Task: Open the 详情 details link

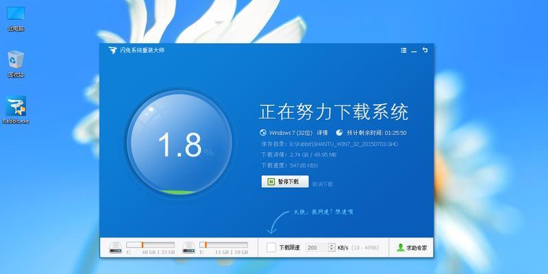Action: point(322,133)
